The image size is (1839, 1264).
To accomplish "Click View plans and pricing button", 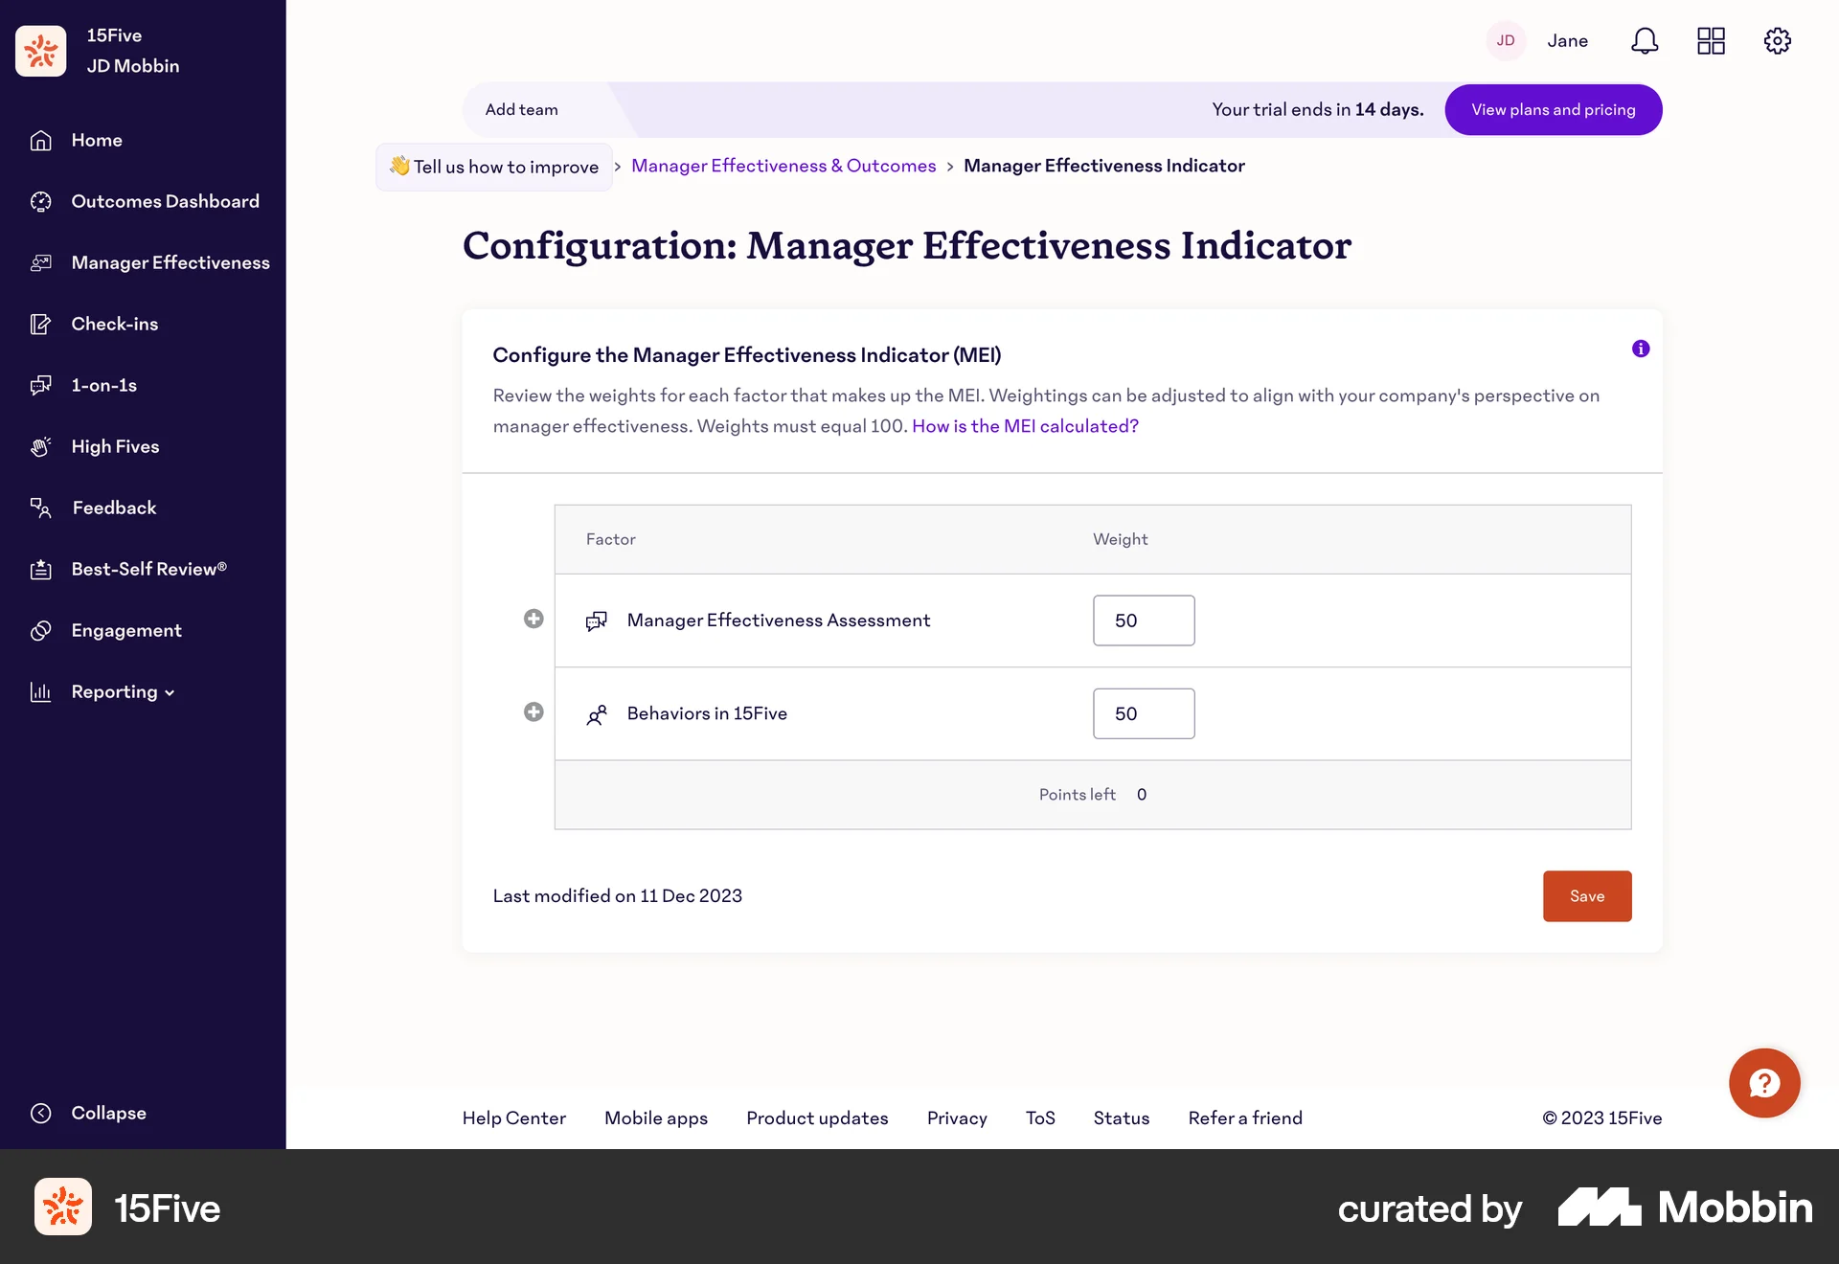I will click(1553, 110).
